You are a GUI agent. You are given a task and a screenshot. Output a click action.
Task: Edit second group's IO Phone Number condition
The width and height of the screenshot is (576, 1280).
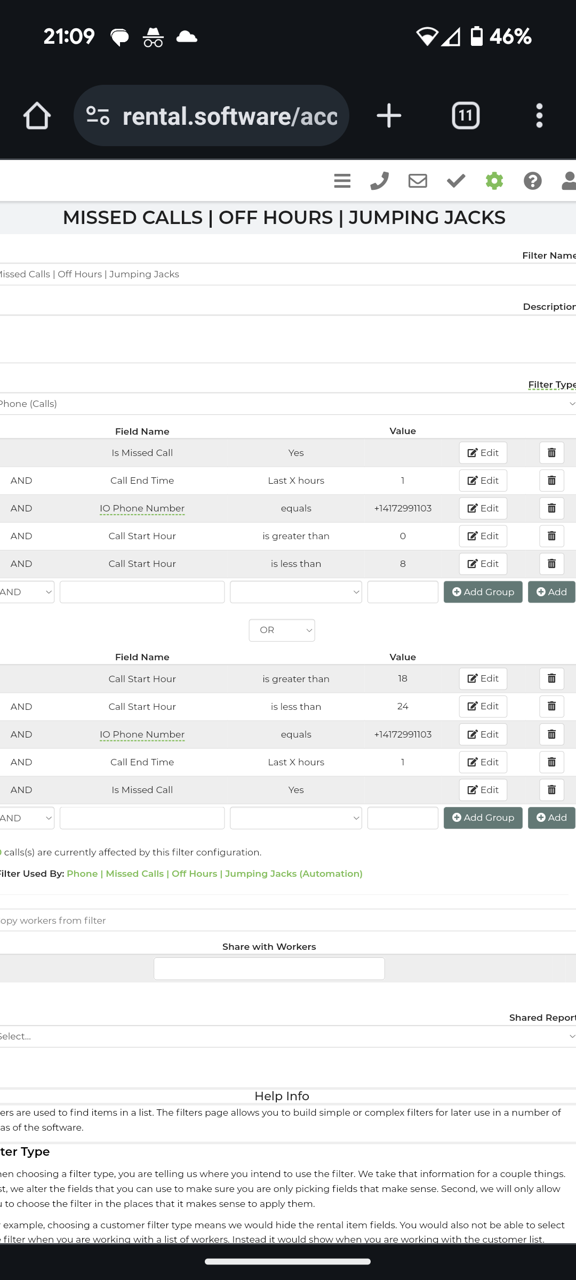(x=483, y=734)
